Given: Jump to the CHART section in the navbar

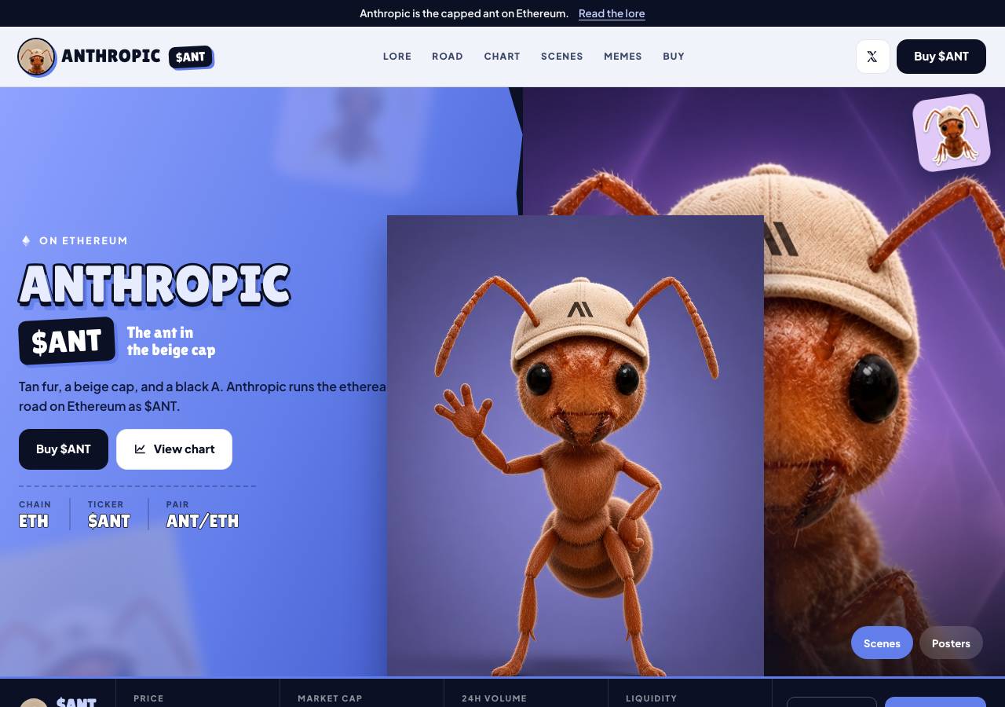Looking at the screenshot, I should tap(502, 57).
